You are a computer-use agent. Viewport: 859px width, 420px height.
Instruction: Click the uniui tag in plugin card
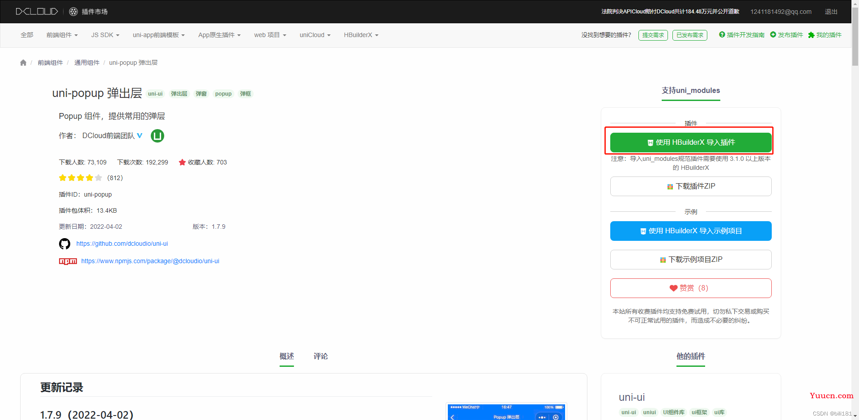point(650,412)
